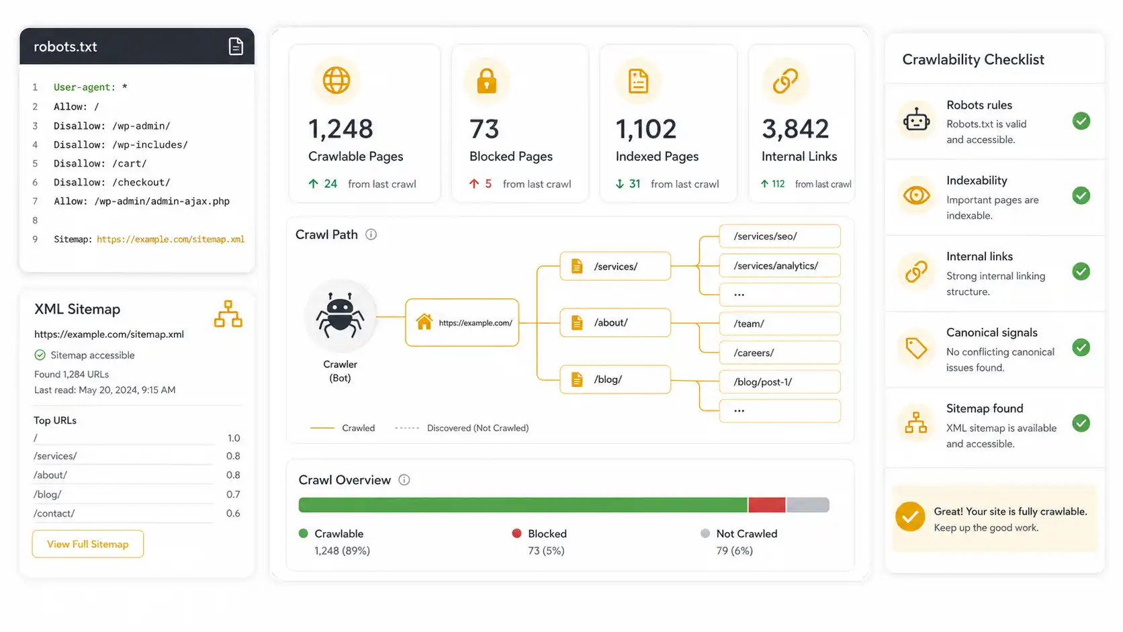Click the eye icon beside Indexability
1123x632 pixels.
click(x=916, y=195)
